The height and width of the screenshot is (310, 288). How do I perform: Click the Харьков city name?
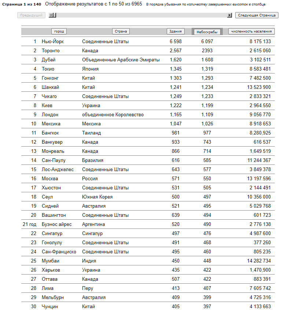pos(51,270)
